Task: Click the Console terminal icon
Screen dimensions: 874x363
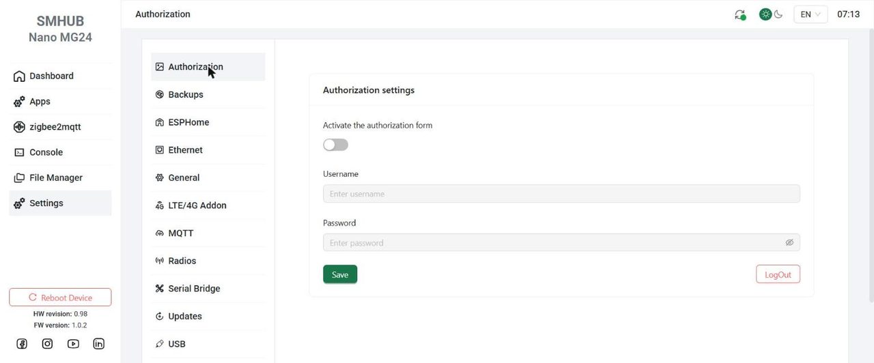Action: (x=19, y=152)
